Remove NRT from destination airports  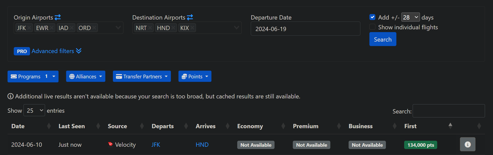[x=150, y=28]
